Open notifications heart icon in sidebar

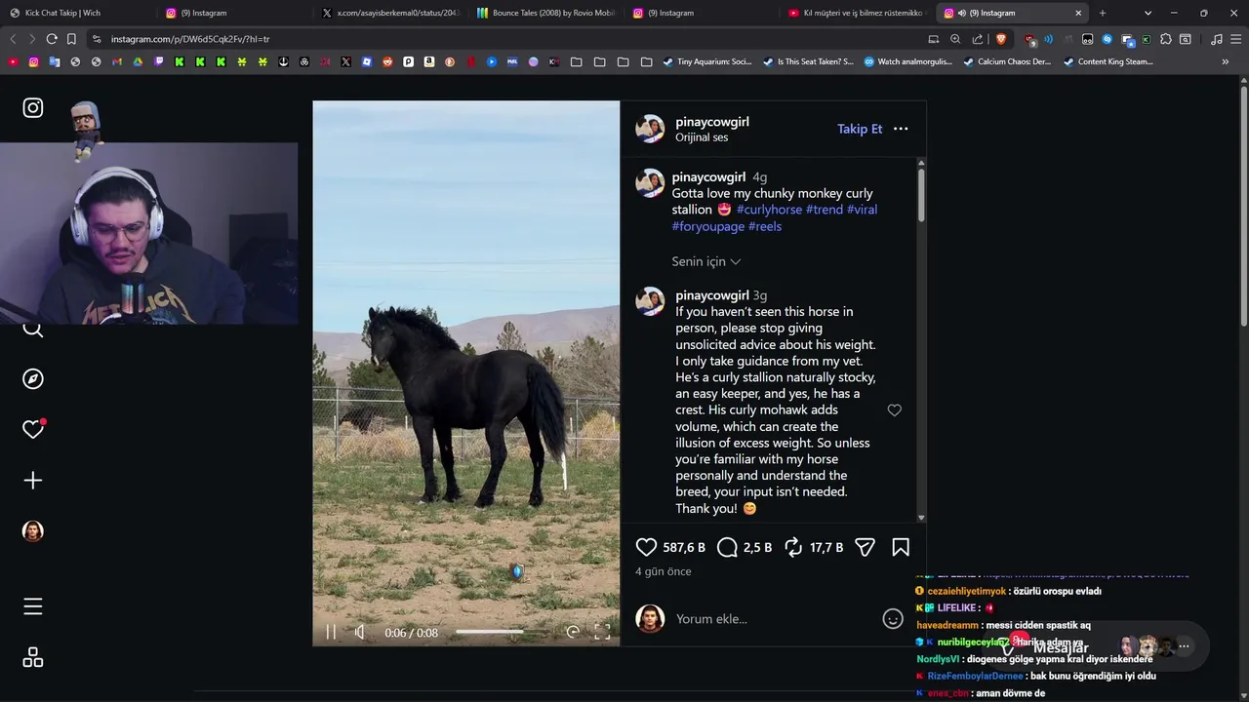tap(33, 429)
